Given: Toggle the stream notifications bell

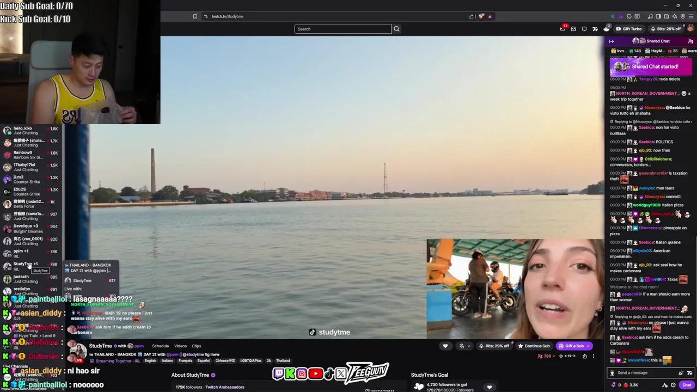Looking at the screenshot, I should (462, 346).
